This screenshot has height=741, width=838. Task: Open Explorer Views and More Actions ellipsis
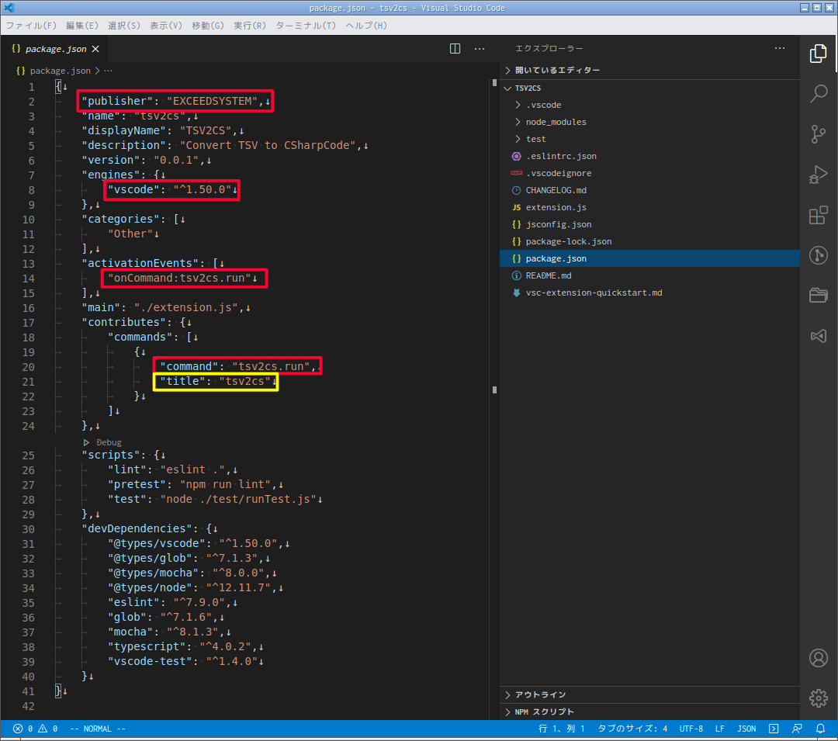click(780, 48)
